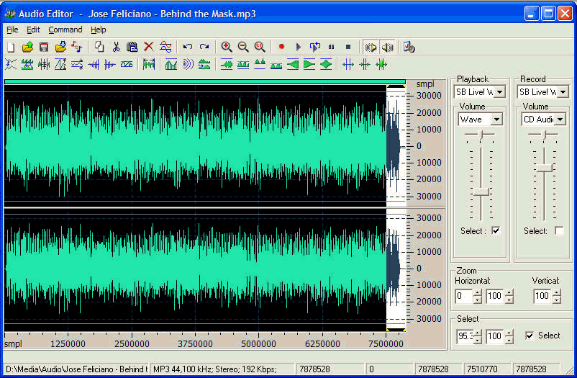Uncheck the Select checkbox in the Select panel

(530, 336)
